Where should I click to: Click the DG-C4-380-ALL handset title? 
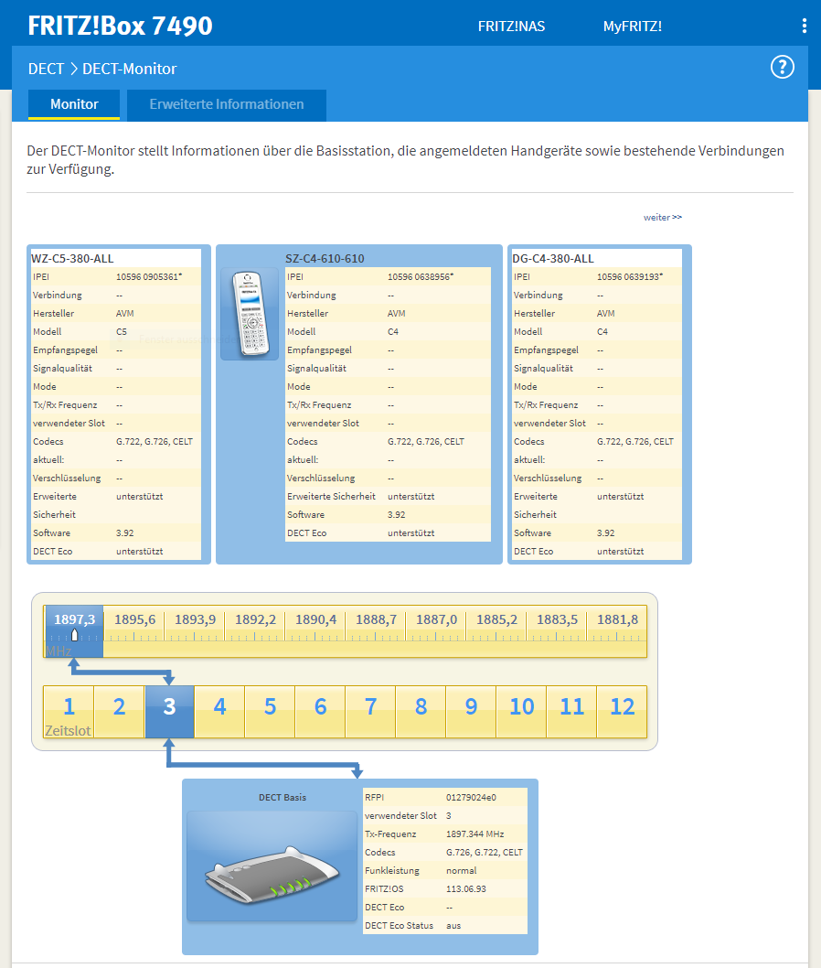(x=552, y=258)
